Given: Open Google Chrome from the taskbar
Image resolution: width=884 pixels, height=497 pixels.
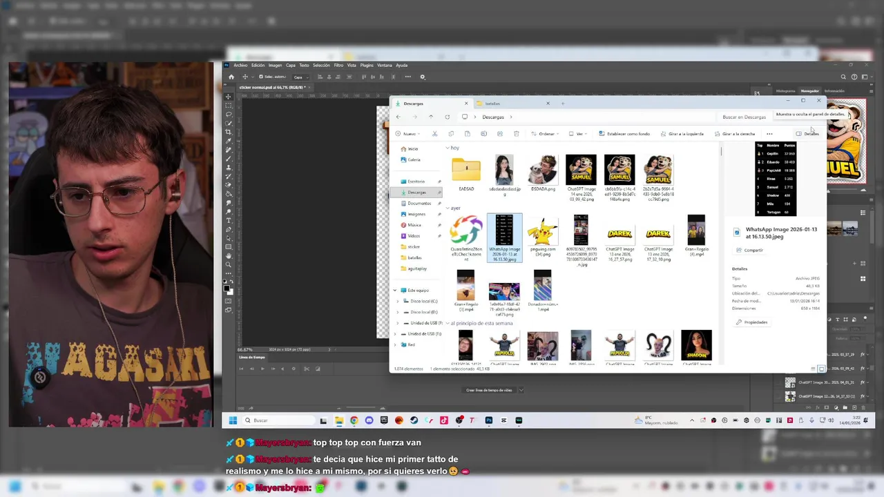Looking at the screenshot, I should tap(354, 420).
